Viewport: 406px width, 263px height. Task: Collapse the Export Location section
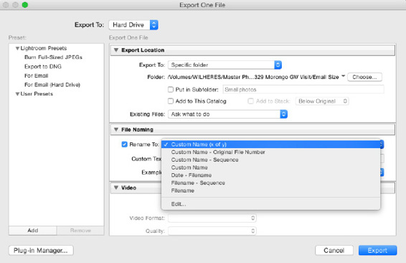click(x=116, y=50)
